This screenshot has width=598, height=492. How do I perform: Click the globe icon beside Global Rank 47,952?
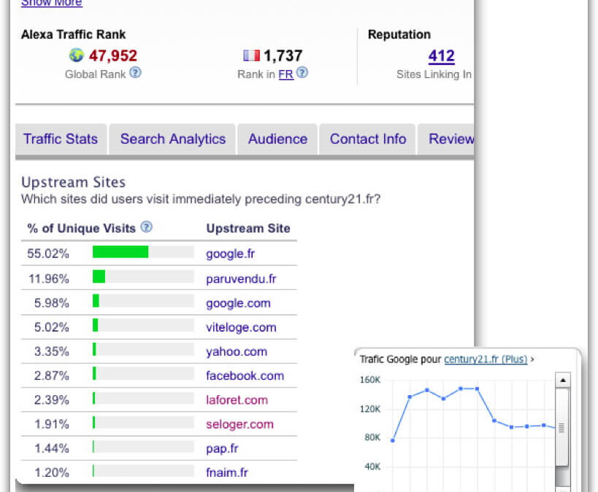76,55
